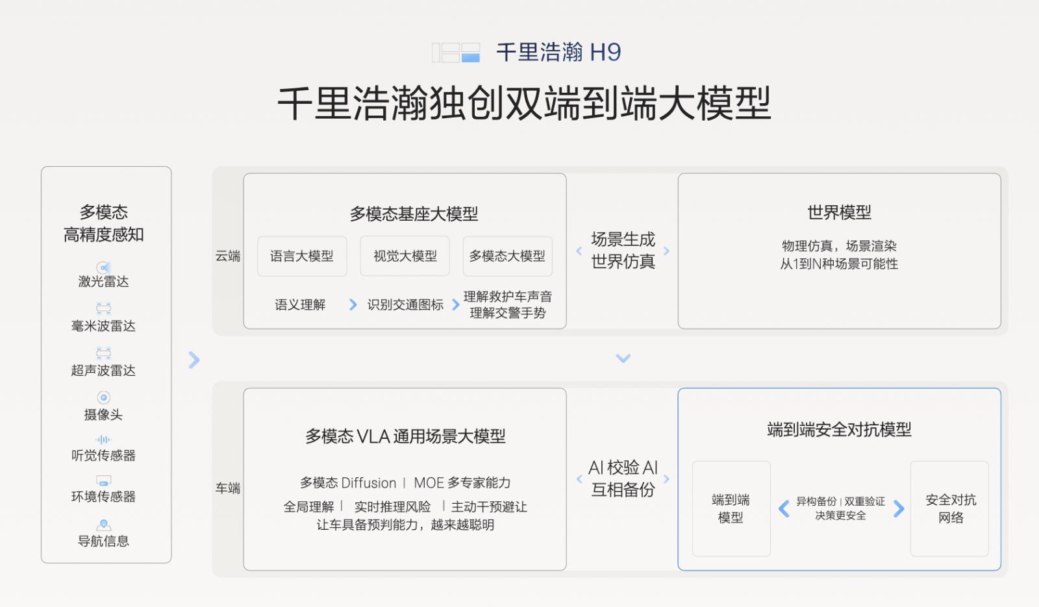
Task: Click the down chevron between 云端 and 车端
Action: (x=623, y=358)
